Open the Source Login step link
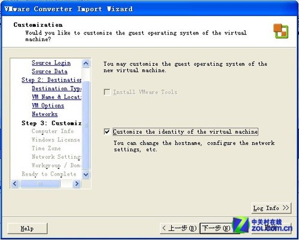Screen dimensions: 299x240 click(51, 63)
